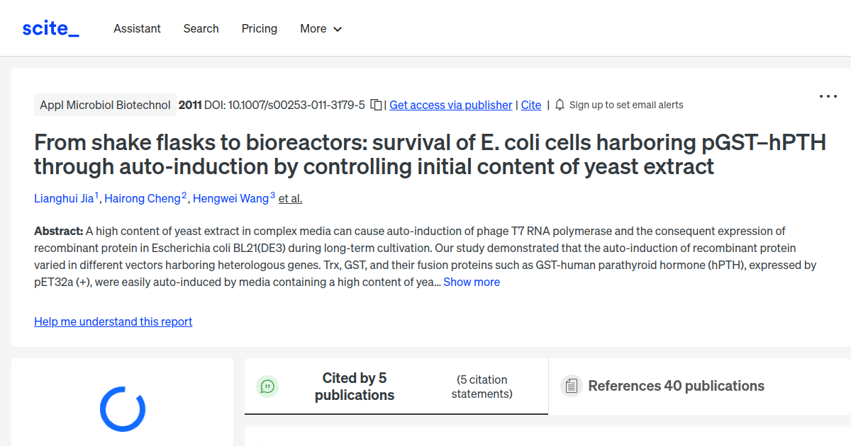Click the Appl Microbiol Biotechnol journal badge

[x=105, y=104]
